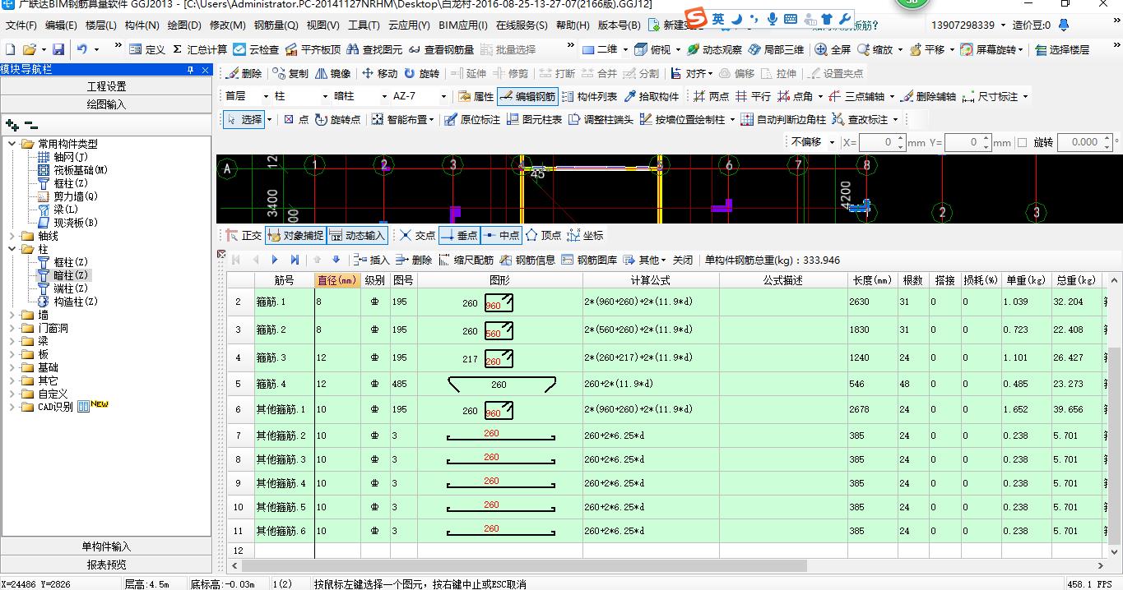The image size is (1123, 590).
Task: Click the 镜像 mirror tool
Action: pos(332,73)
